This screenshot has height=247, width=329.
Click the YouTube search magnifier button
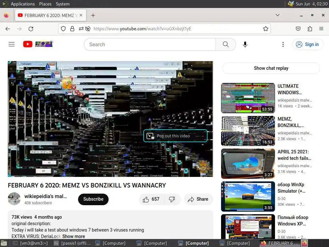coord(226,44)
